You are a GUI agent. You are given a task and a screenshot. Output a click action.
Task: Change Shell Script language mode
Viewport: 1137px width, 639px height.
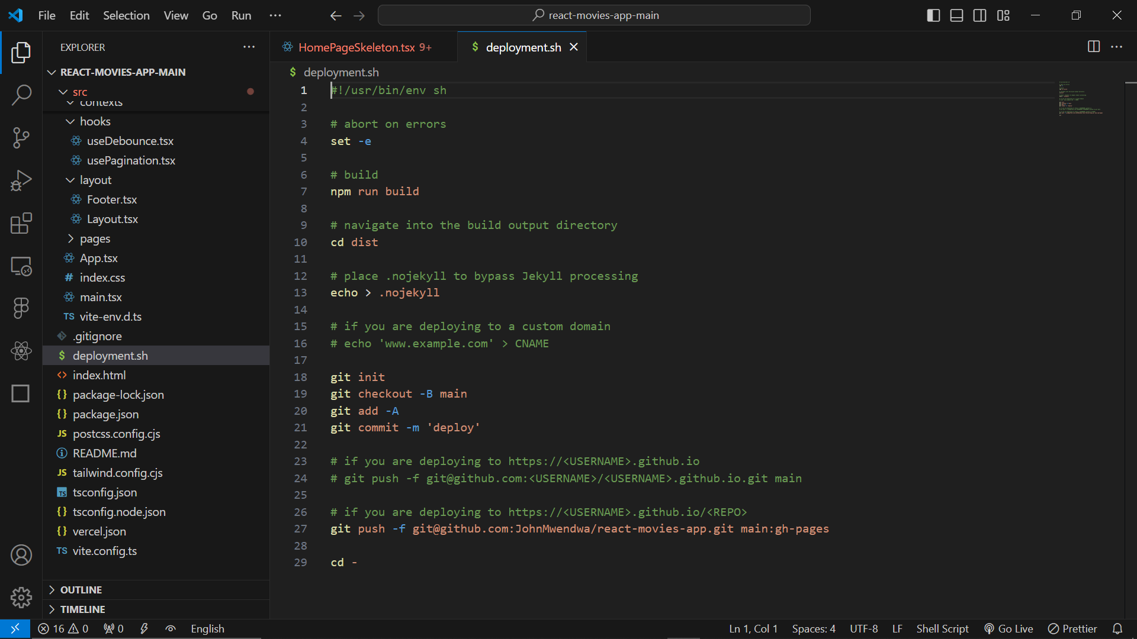[x=942, y=628]
